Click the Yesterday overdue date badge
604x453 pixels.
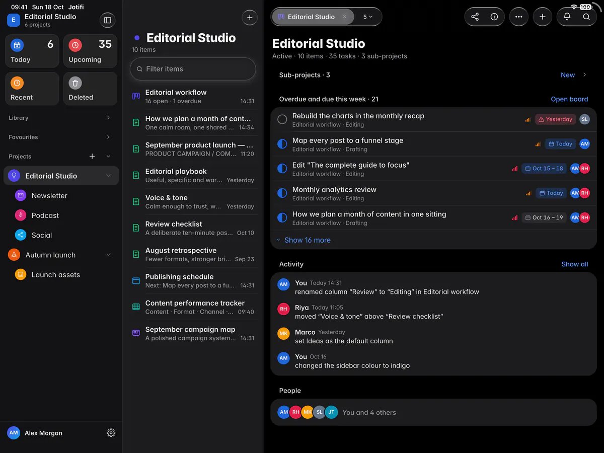pyautogui.click(x=555, y=119)
